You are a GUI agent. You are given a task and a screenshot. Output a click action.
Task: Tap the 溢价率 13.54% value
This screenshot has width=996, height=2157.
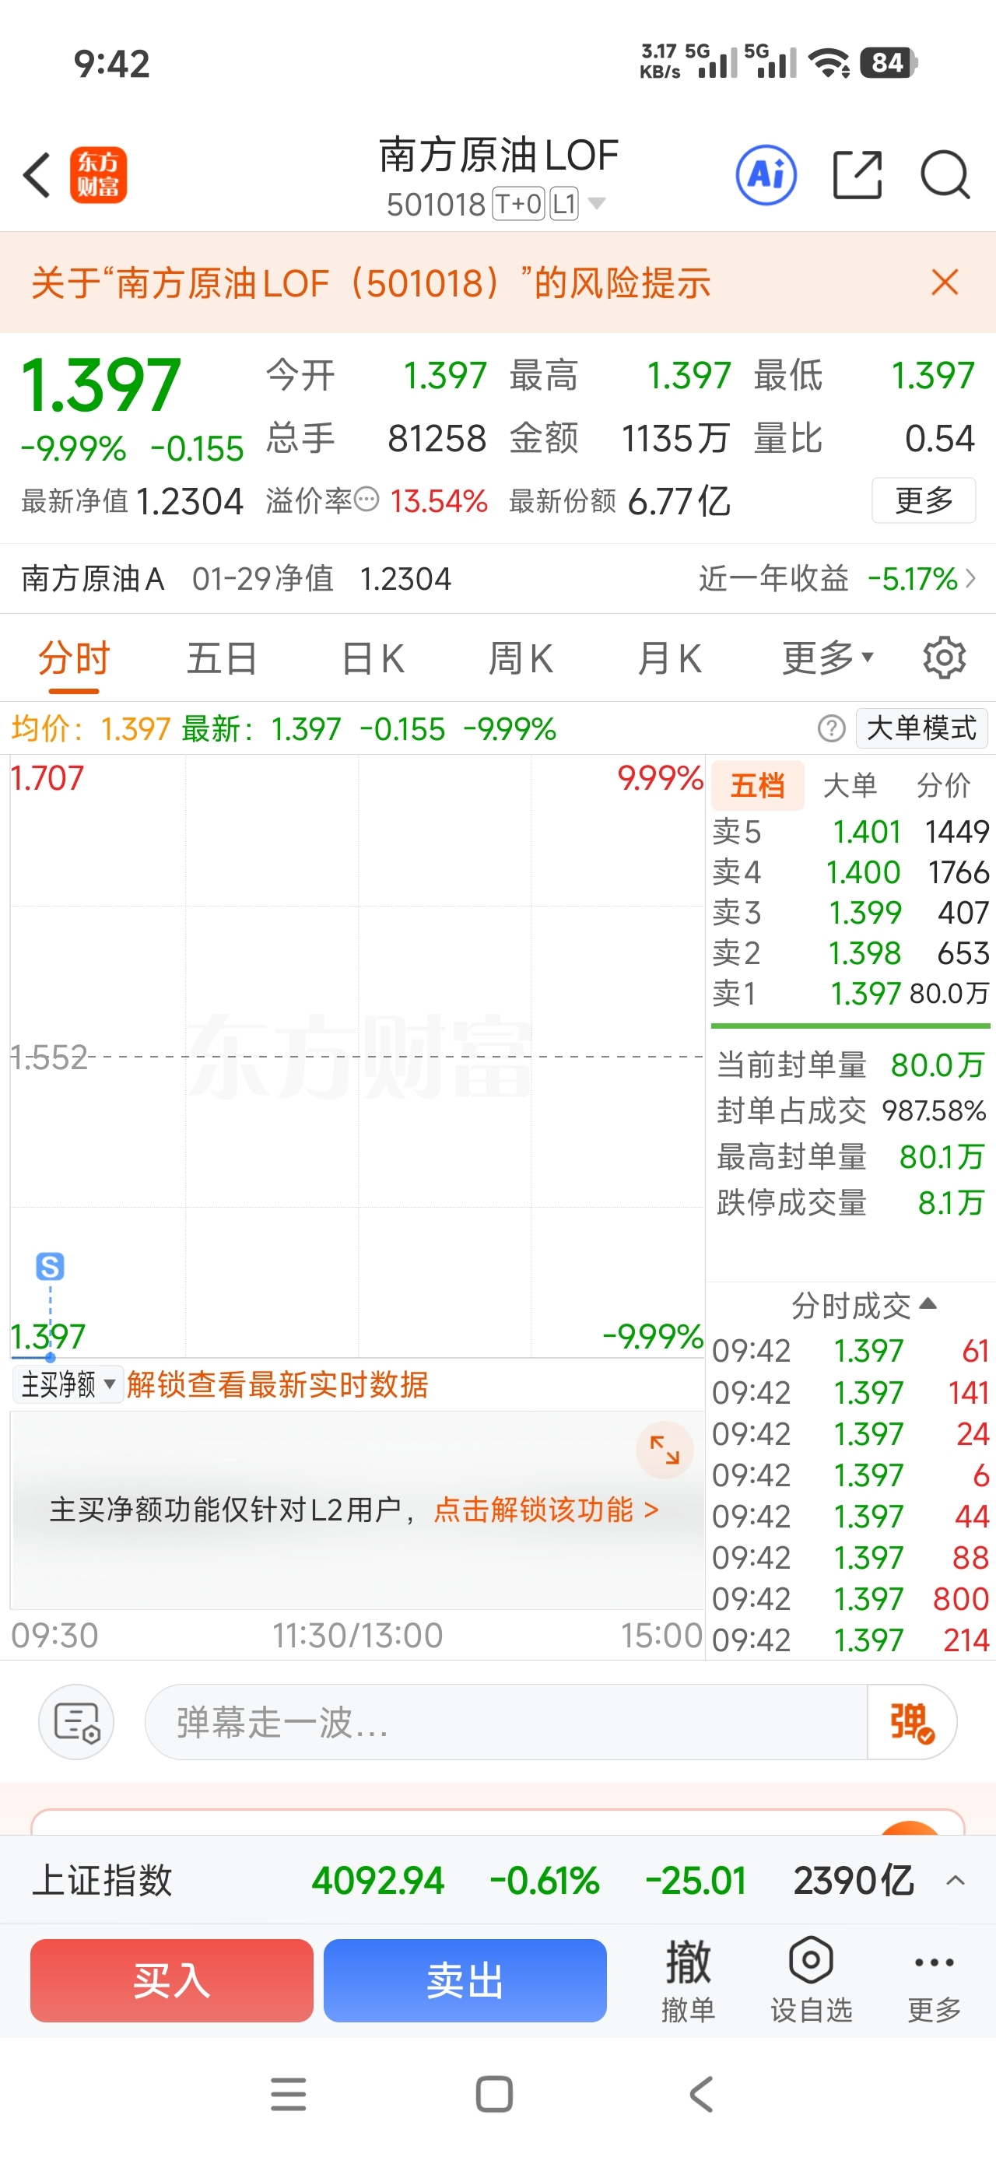click(439, 501)
